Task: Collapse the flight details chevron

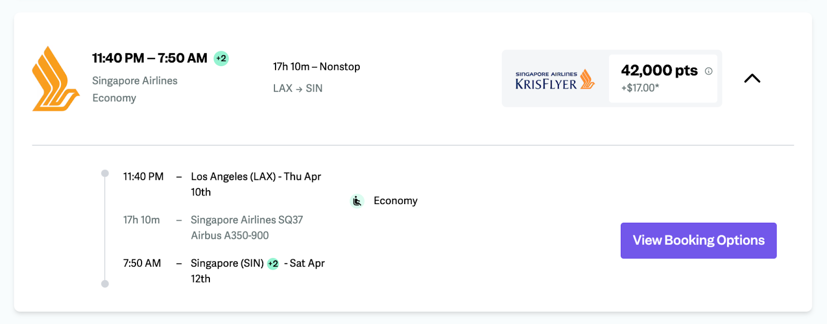Action: point(752,79)
